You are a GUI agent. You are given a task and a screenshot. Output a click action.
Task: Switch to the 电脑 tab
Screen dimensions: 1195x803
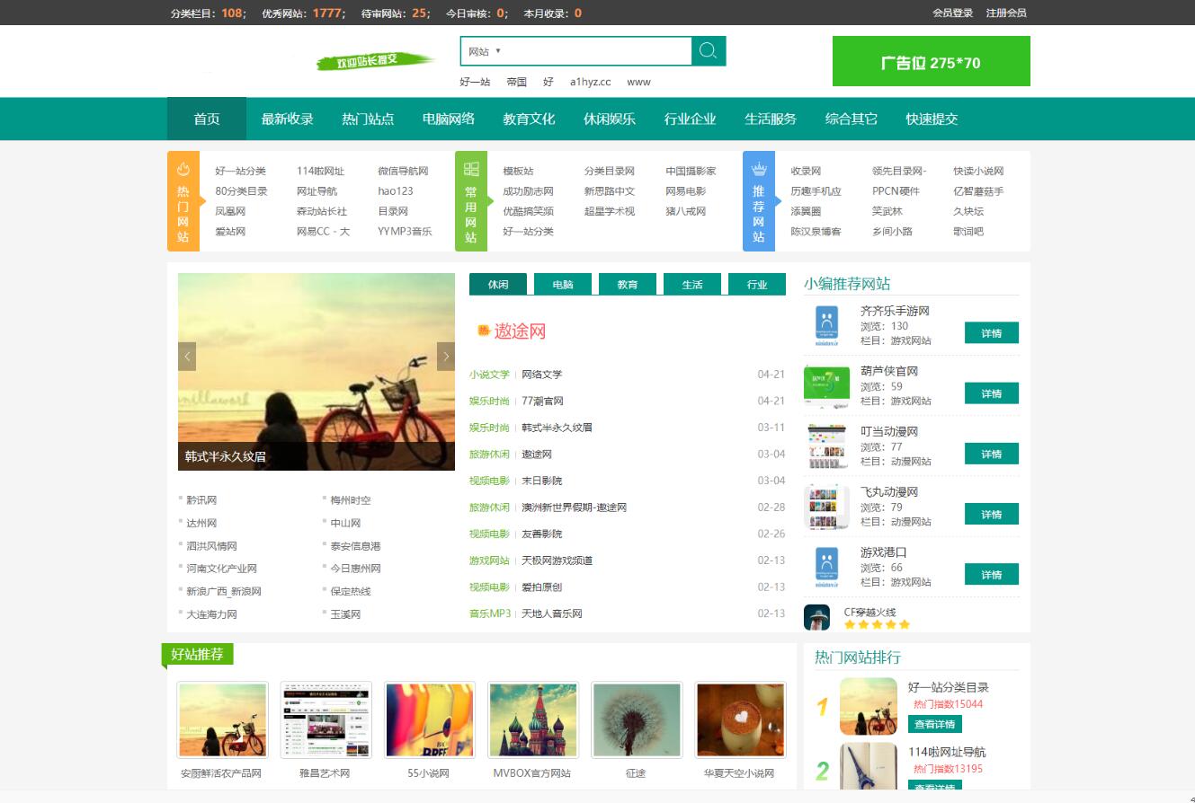(x=563, y=285)
